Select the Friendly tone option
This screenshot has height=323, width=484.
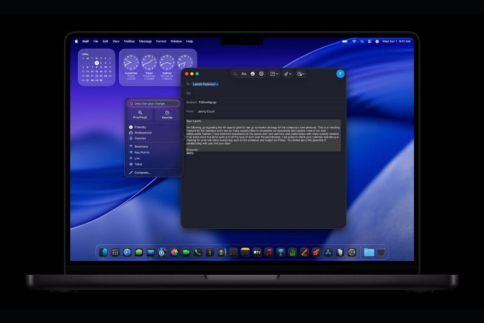140,127
